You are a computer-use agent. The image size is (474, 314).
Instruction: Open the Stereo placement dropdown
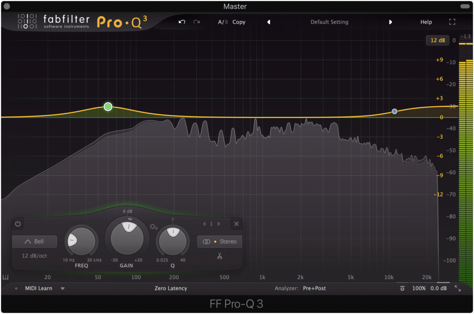point(219,241)
